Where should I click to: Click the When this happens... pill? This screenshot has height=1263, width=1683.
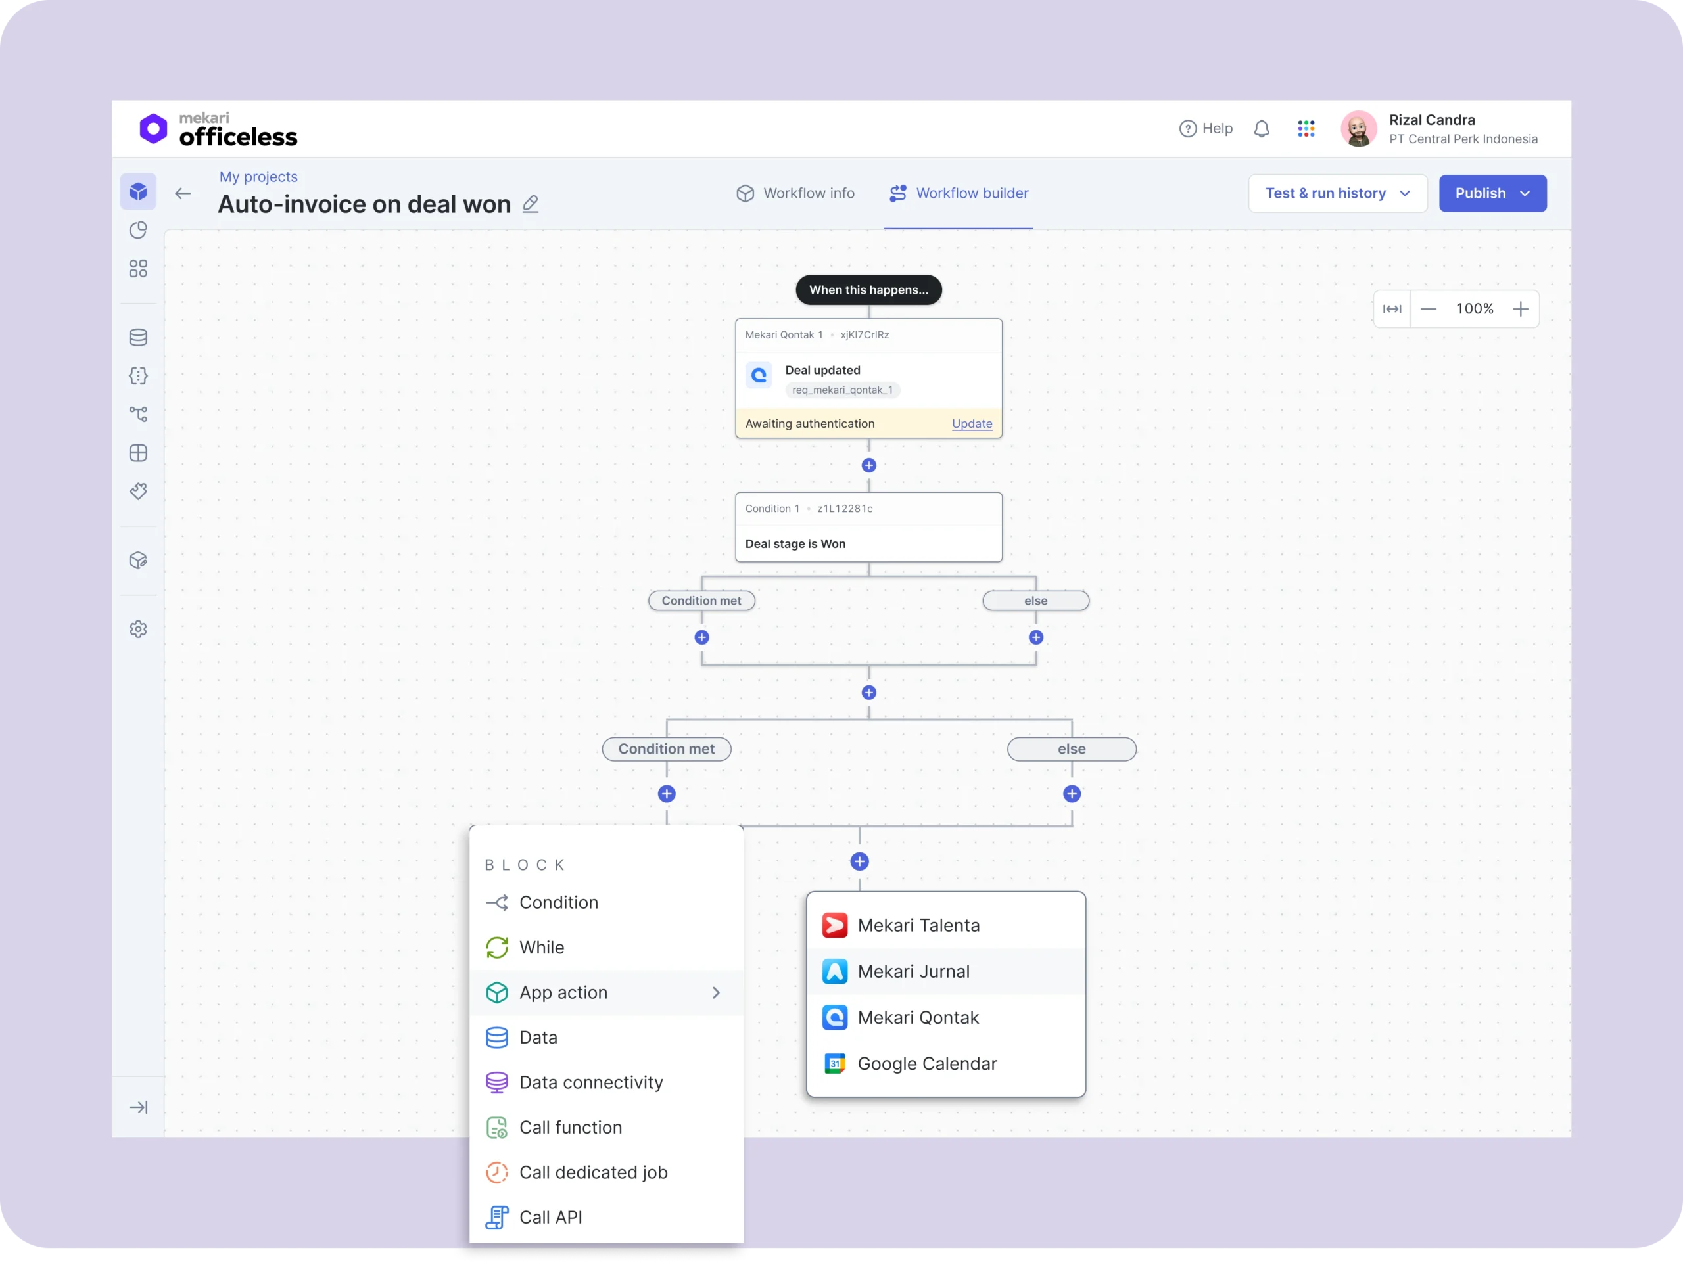point(869,290)
